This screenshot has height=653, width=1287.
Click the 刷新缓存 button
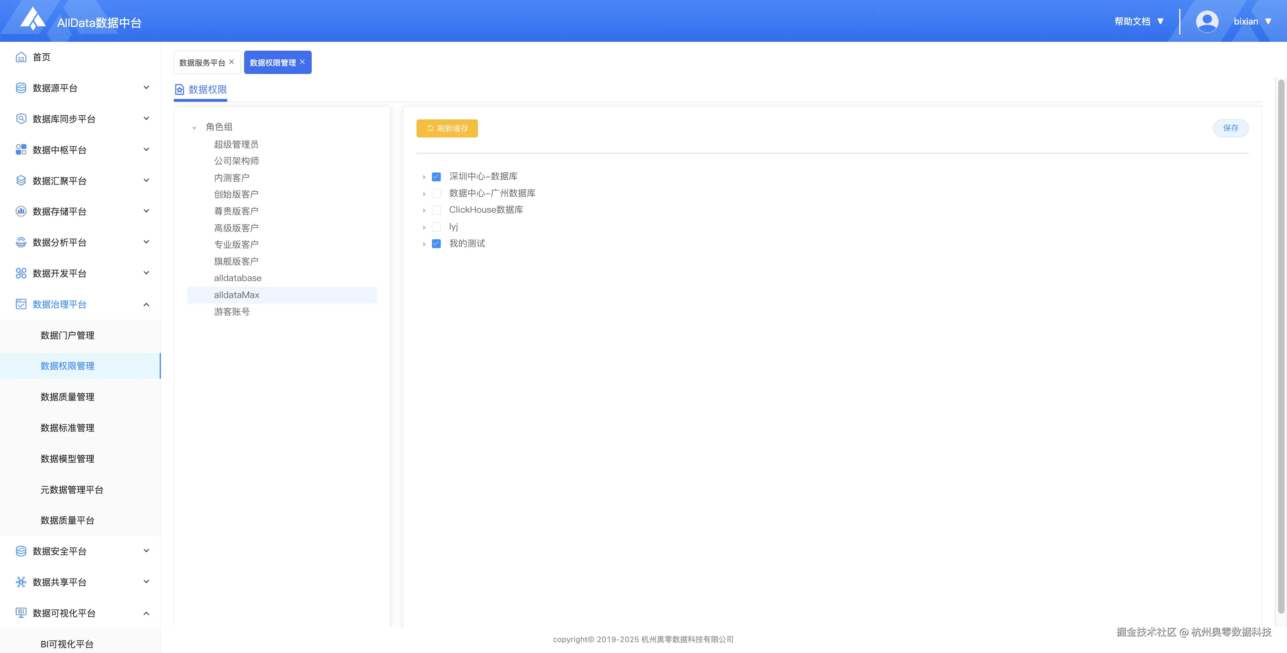[x=447, y=128]
